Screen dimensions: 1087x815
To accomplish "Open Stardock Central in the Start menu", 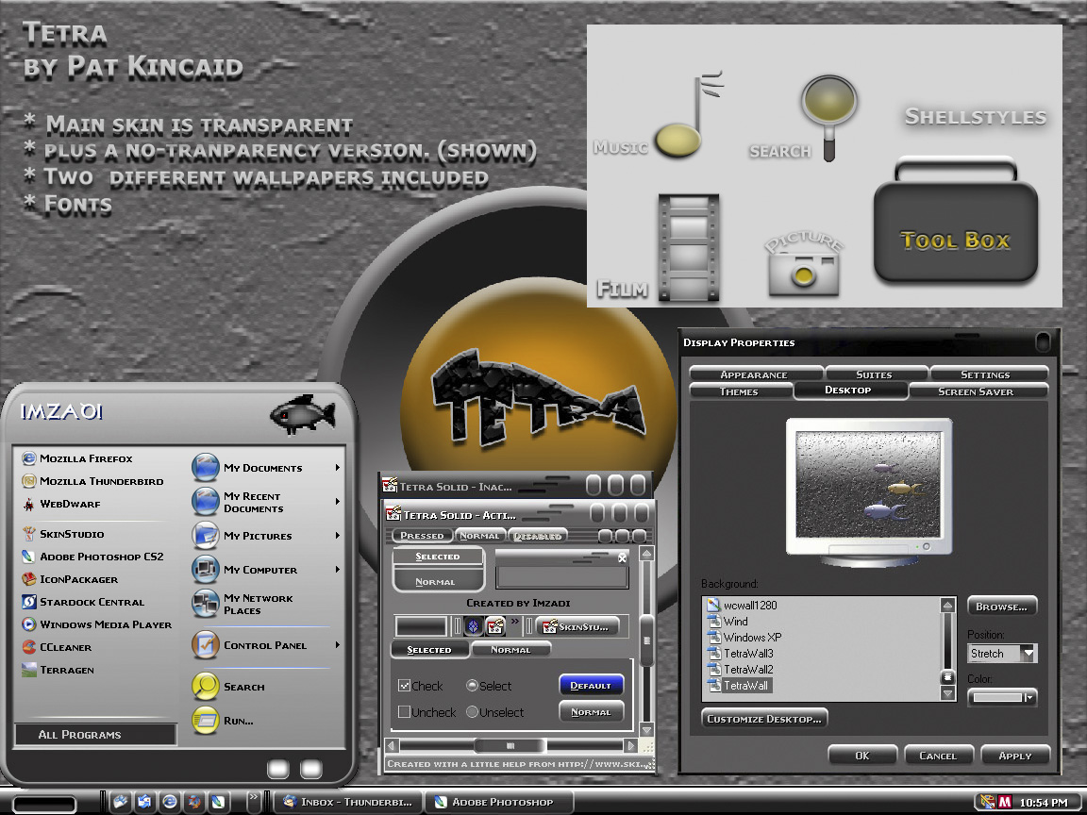I will [83, 602].
